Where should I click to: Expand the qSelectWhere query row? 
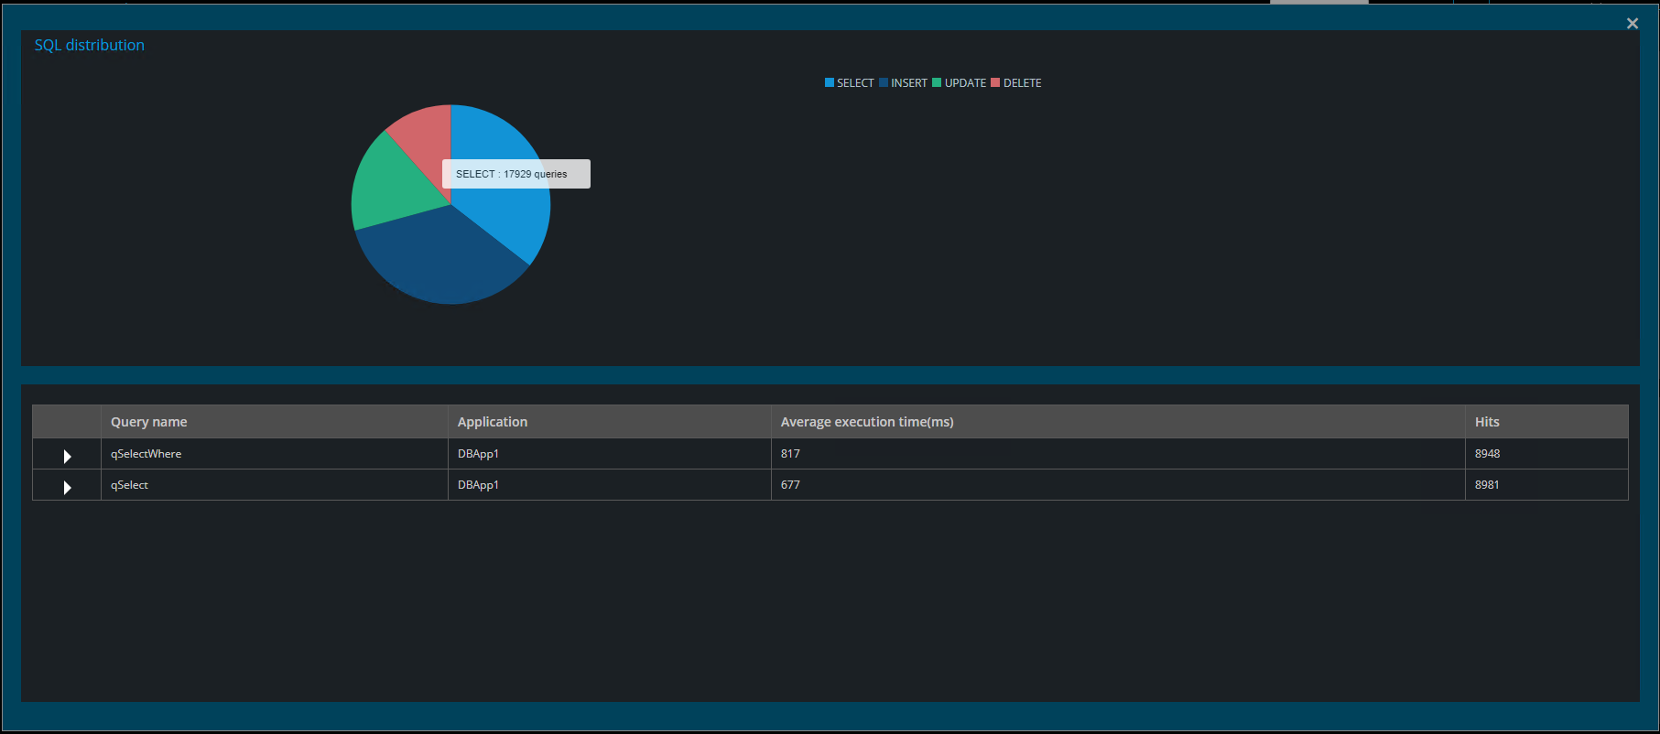point(67,456)
